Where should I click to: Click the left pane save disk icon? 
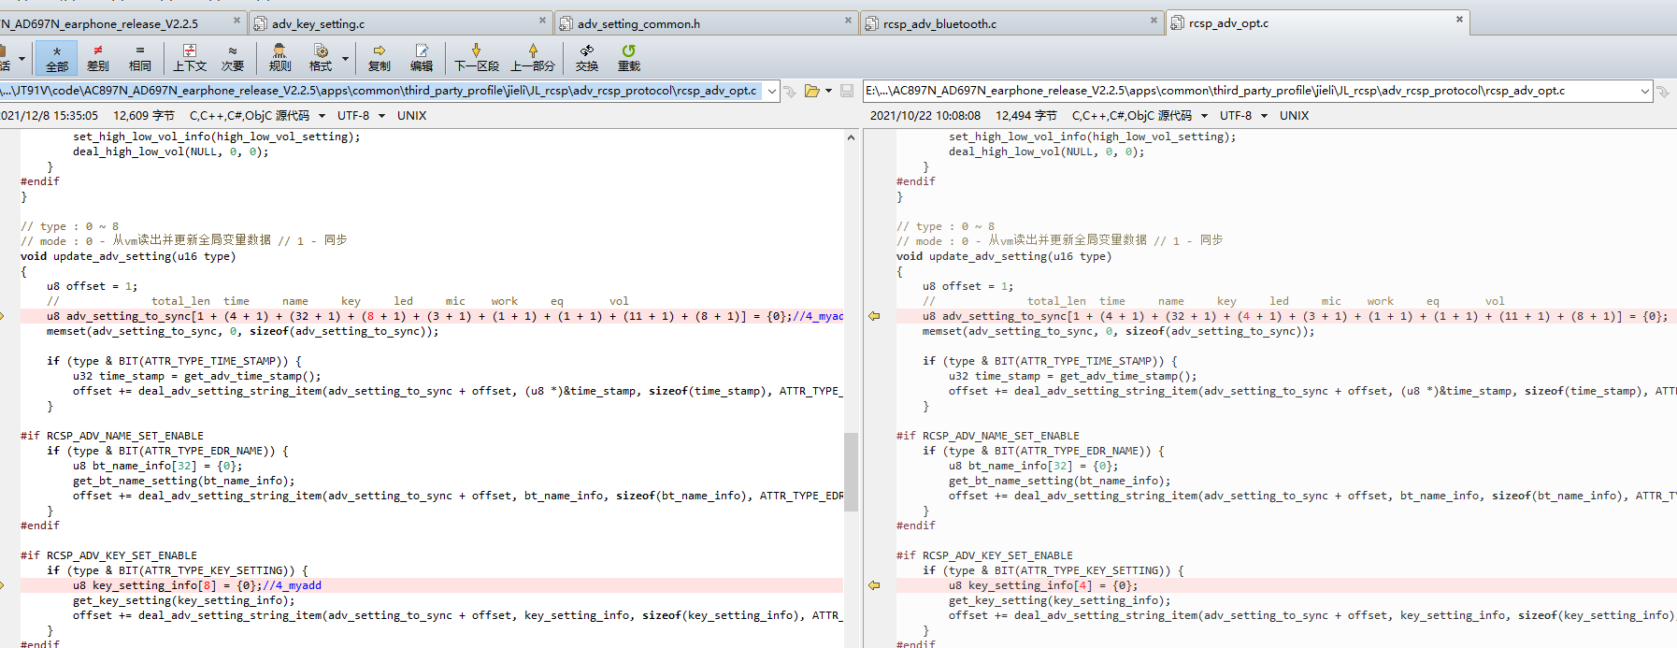tap(847, 91)
